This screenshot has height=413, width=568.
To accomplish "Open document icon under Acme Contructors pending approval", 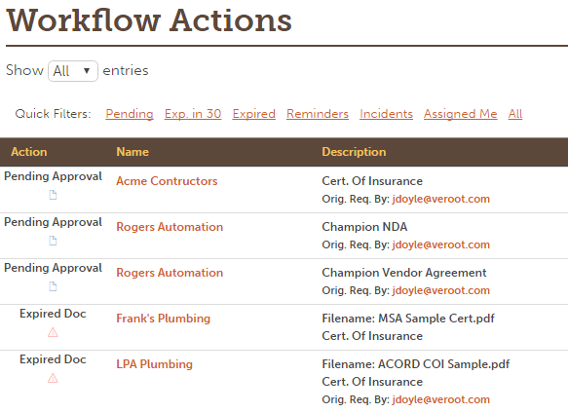I will tap(53, 195).
